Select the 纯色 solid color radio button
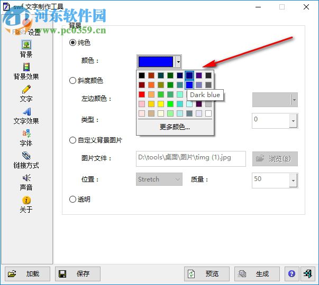This screenshot has height=285, width=319. tap(72, 43)
